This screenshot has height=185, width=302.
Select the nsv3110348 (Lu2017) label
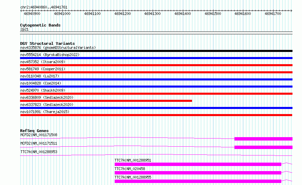point(40,76)
